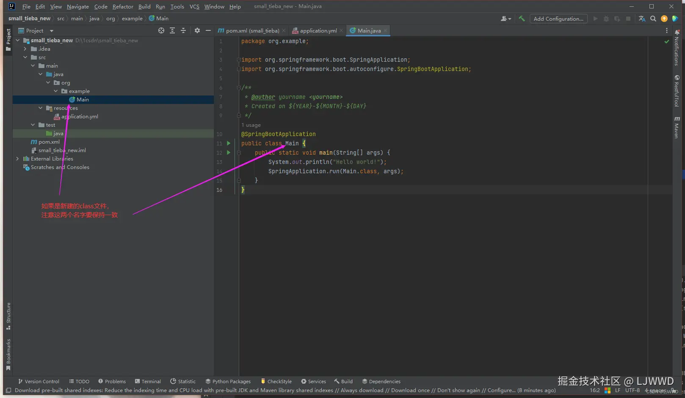The width and height of the screenshot is (685, 398).
Task: Toggle the Notifications side panel
Action: [677, 48]
